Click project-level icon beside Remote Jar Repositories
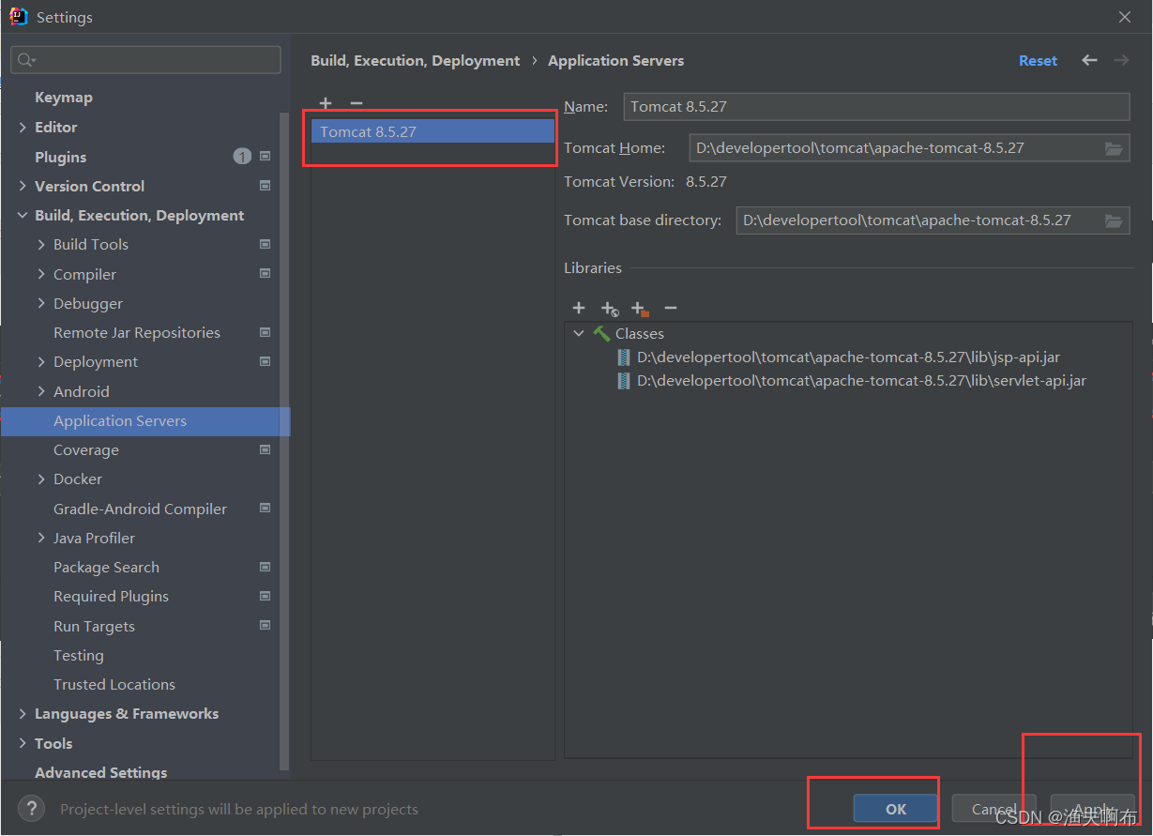This screenshot has width=1153, height=836. click(265, 332)
